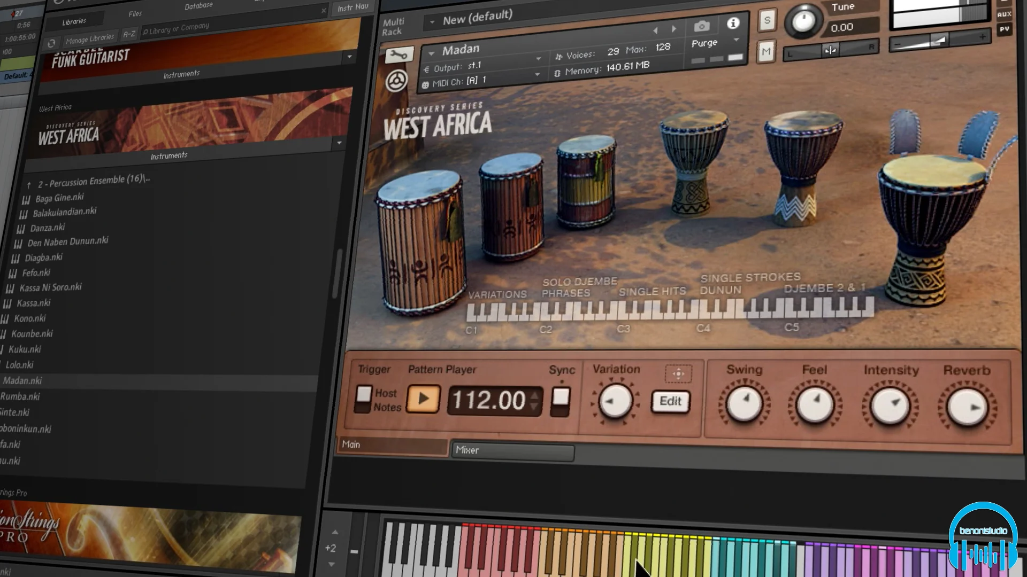Image resolution: width=1027 pixels, height=577 pixels.
Task: Select Baga Gine.nki
Action: coord(59,198)
